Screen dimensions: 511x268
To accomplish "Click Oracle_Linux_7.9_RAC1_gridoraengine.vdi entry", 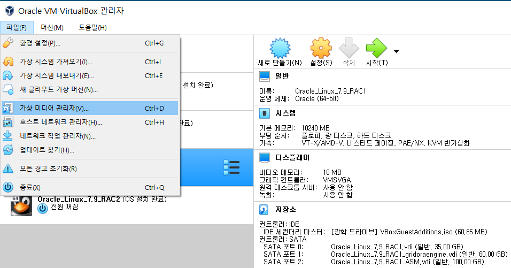I will pyautogui.click(x=419, y=254).
